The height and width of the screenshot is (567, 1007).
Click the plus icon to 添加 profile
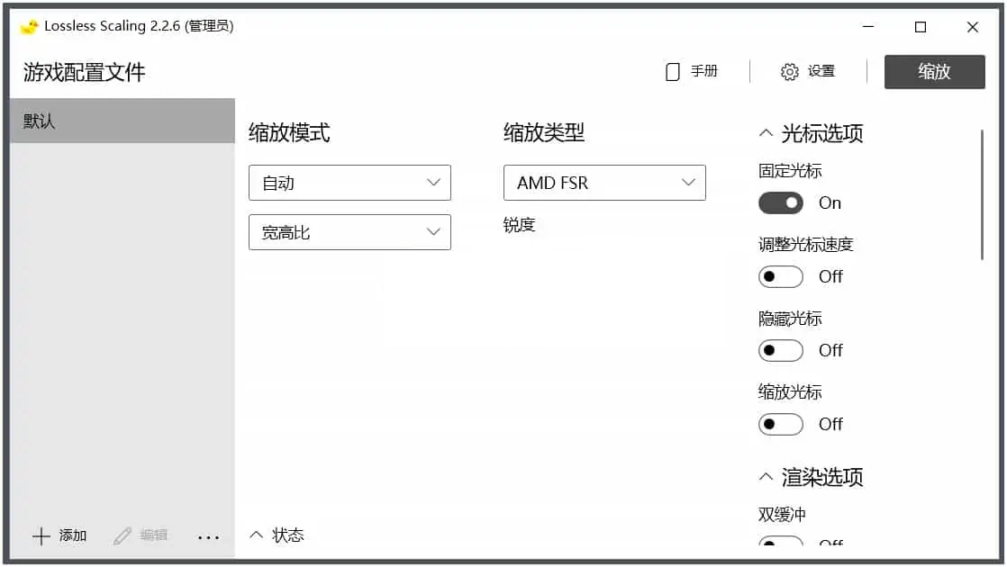click(41, 536)
